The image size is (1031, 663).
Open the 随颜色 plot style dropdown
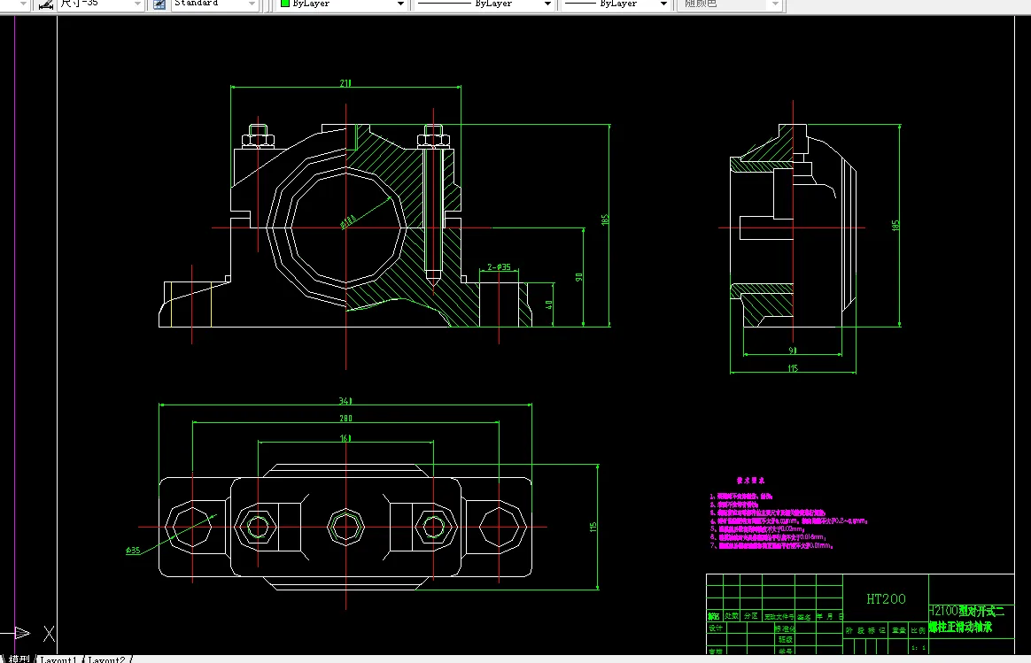(730, 4)
